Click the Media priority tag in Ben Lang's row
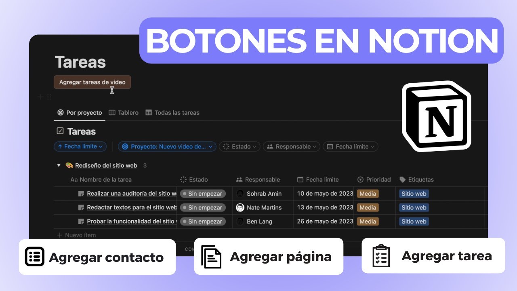Screen dimensions: 517x291 [368, 221]
